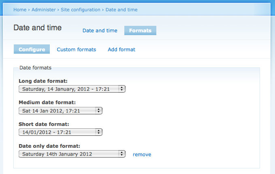Click the Short date format stepper arrows
This screenshot has width=275, height=174.
[x=99, y=132]
